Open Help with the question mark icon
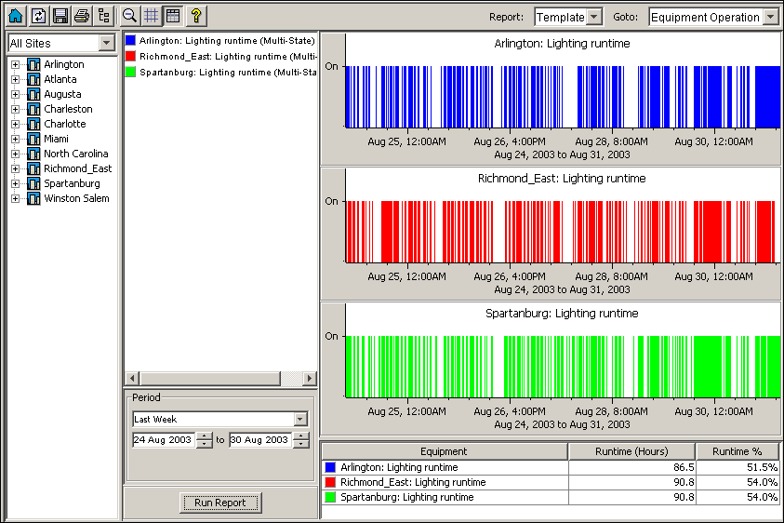This screenshot has width=784, height=523. pos(195,16)
